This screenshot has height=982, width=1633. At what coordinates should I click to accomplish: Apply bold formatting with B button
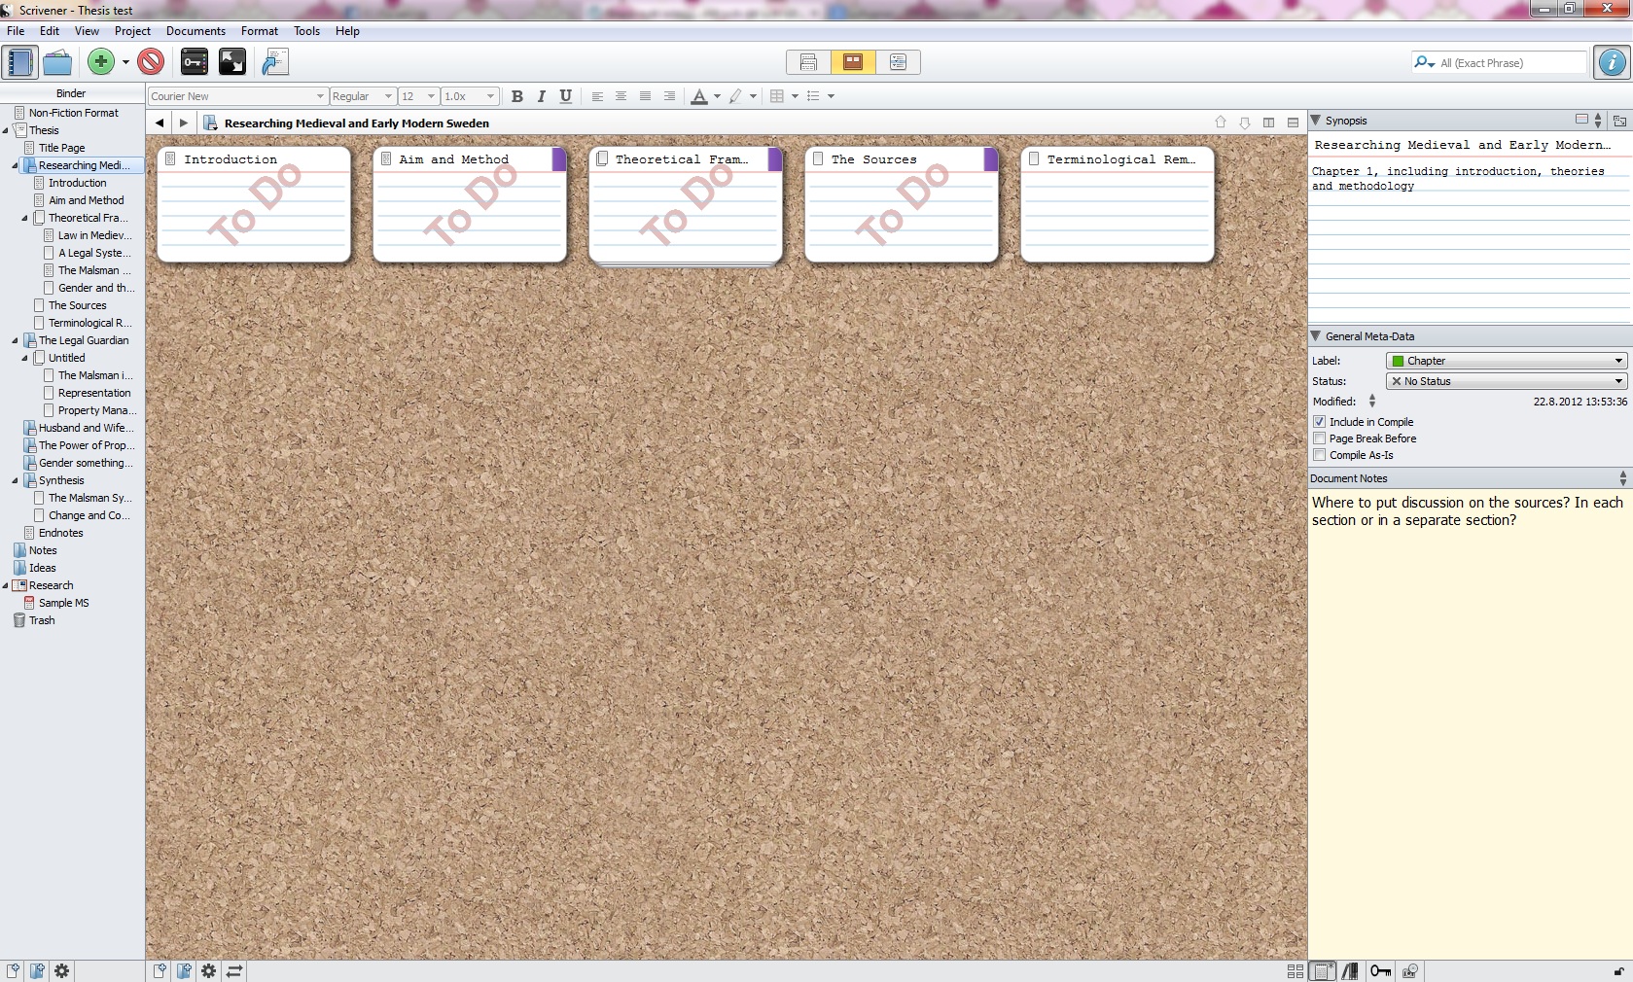pyautogui.click(x=517, y=96)
